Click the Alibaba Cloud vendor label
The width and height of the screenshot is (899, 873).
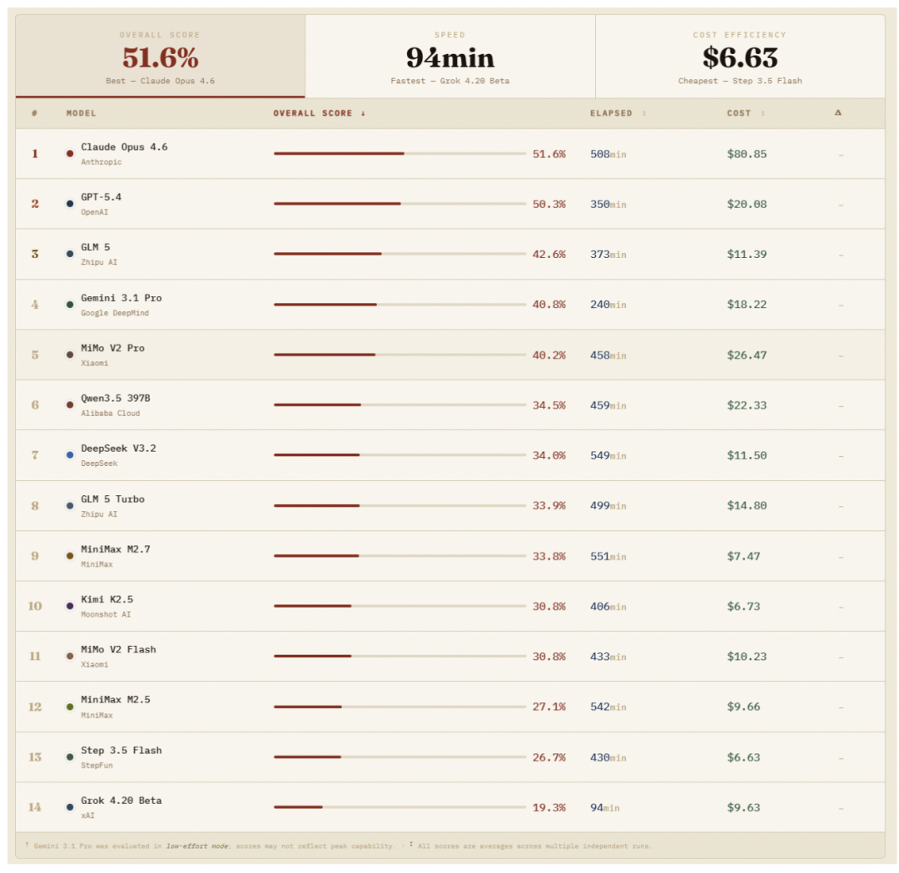111,414
